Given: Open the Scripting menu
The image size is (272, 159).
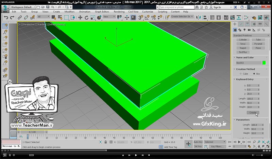Looking at the screenshot, I should [163, 12].
